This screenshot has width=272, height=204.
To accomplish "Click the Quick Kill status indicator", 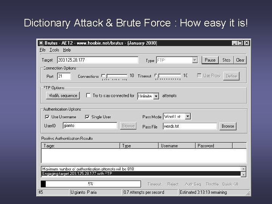I will click(x=230, y=184).
